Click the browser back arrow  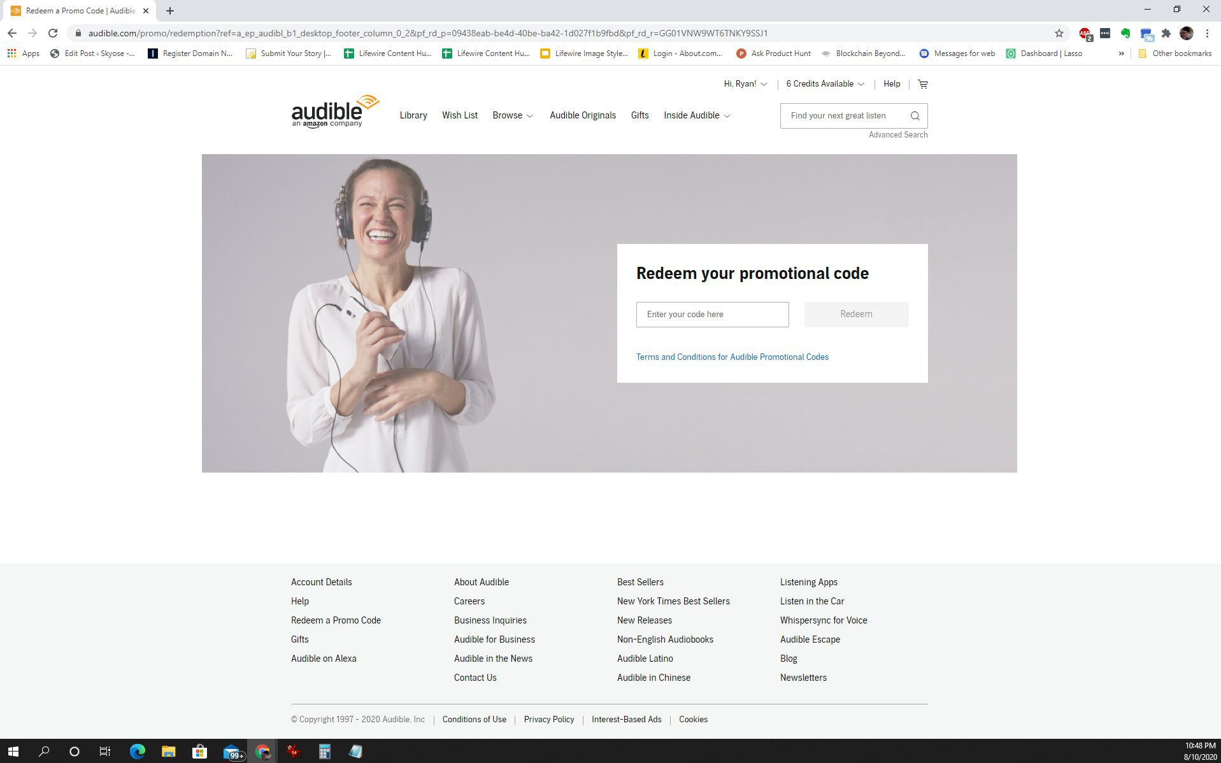coord(12,33)
